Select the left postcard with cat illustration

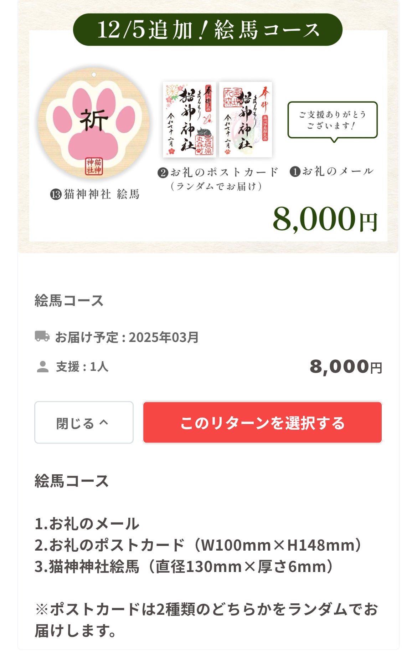tap(189, 119)
